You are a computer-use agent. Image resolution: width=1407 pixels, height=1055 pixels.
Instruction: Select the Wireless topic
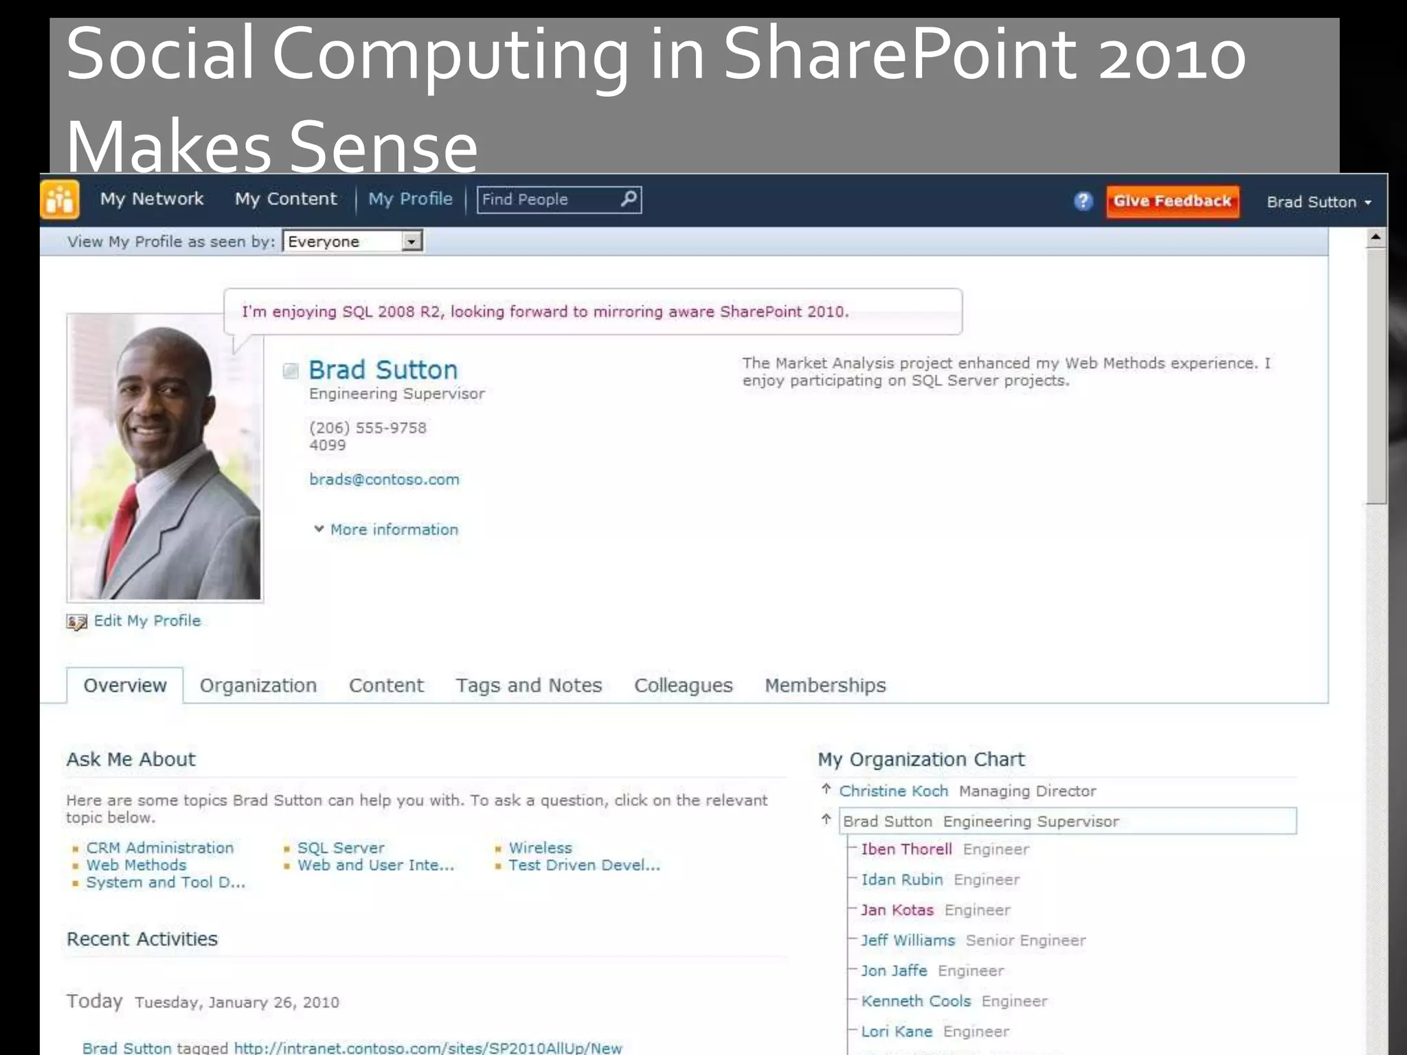click(540, 848)
